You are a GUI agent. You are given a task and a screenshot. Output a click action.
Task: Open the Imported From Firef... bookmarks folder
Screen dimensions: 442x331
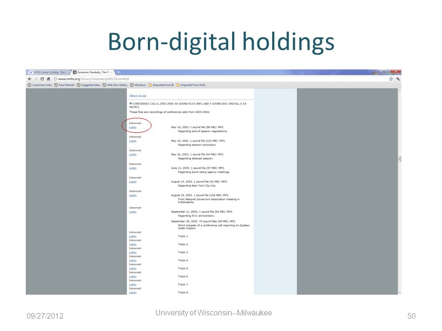coord(192,85)
